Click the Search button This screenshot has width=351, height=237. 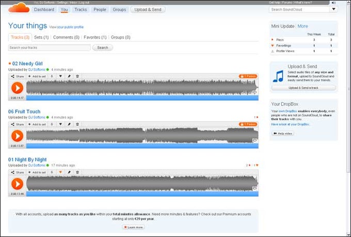click(103, 48)
